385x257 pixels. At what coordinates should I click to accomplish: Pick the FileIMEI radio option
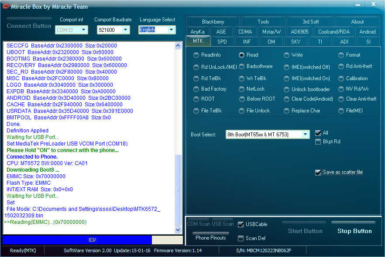[x=351, y=111]
